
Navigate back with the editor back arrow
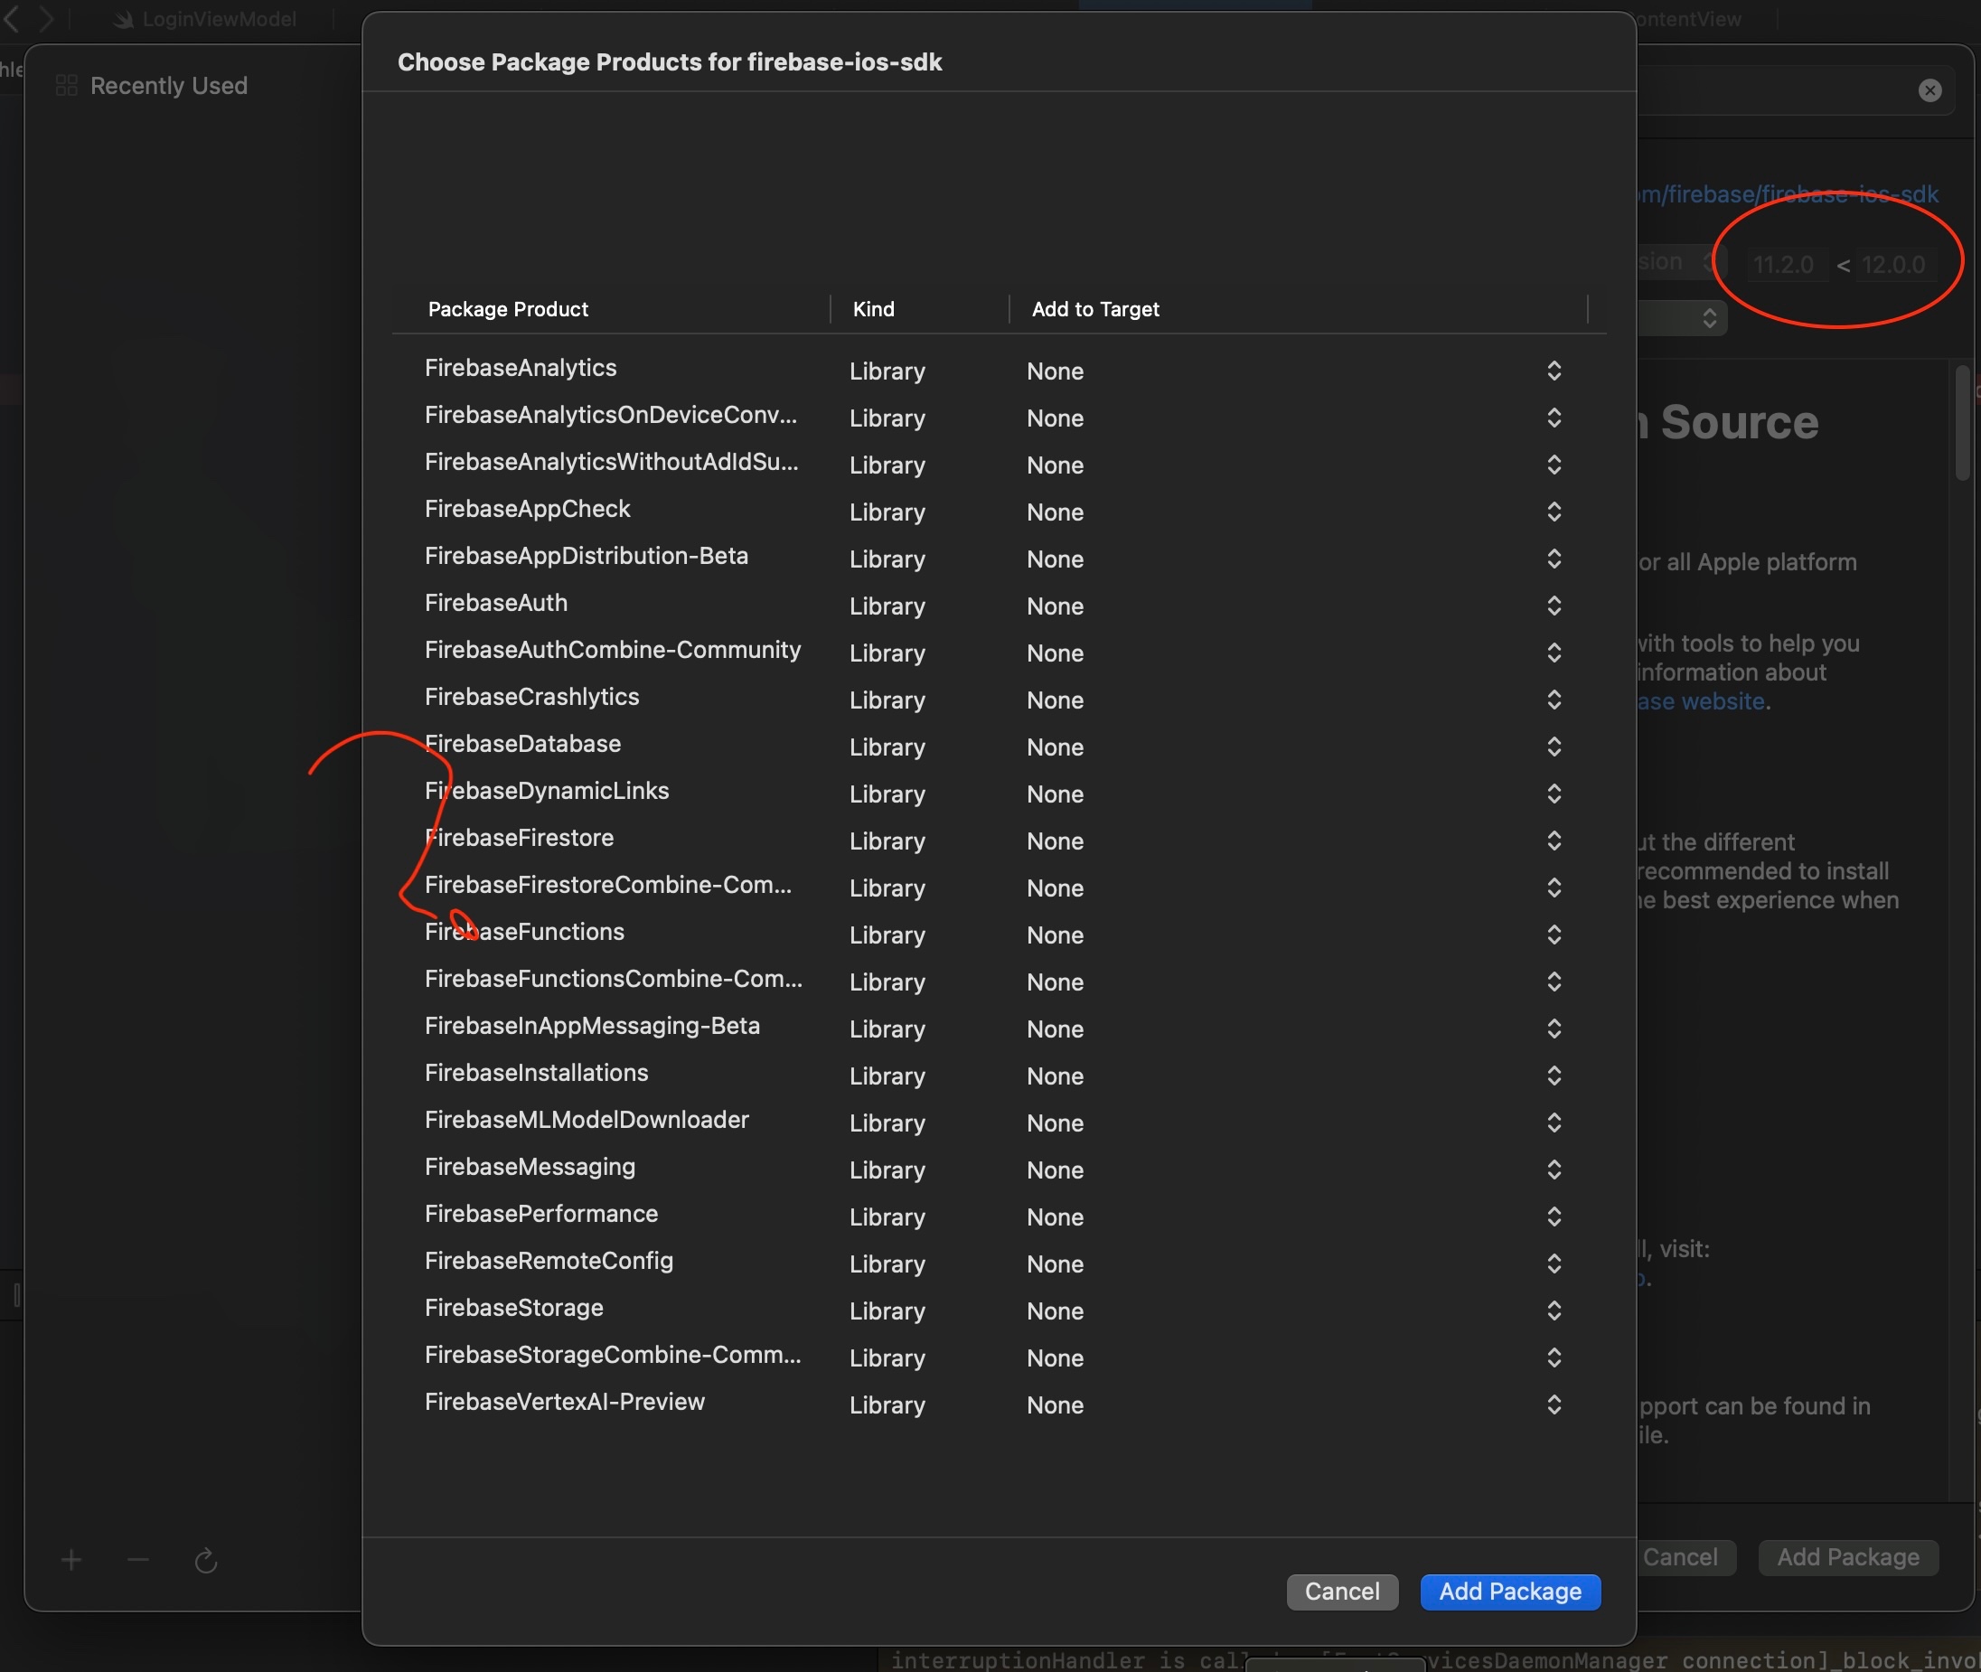[12, 18]
